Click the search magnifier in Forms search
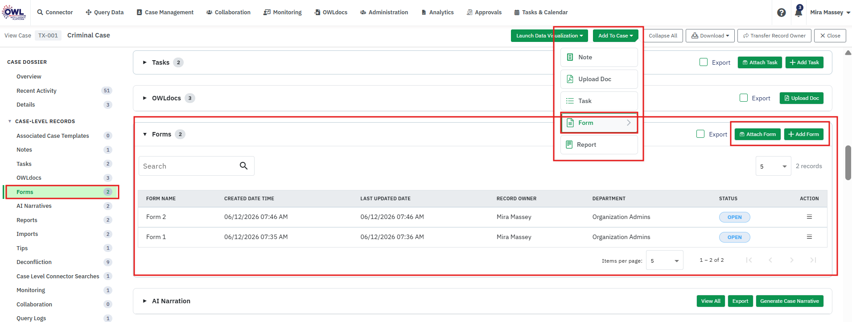 tap(243, 166)
